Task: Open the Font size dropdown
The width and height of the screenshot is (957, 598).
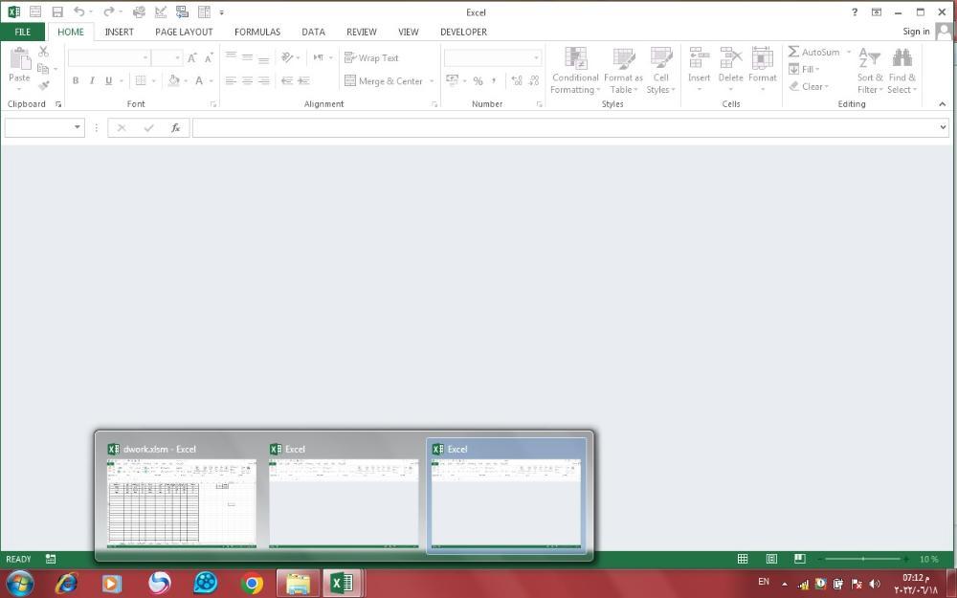Action: click(178, 58)
